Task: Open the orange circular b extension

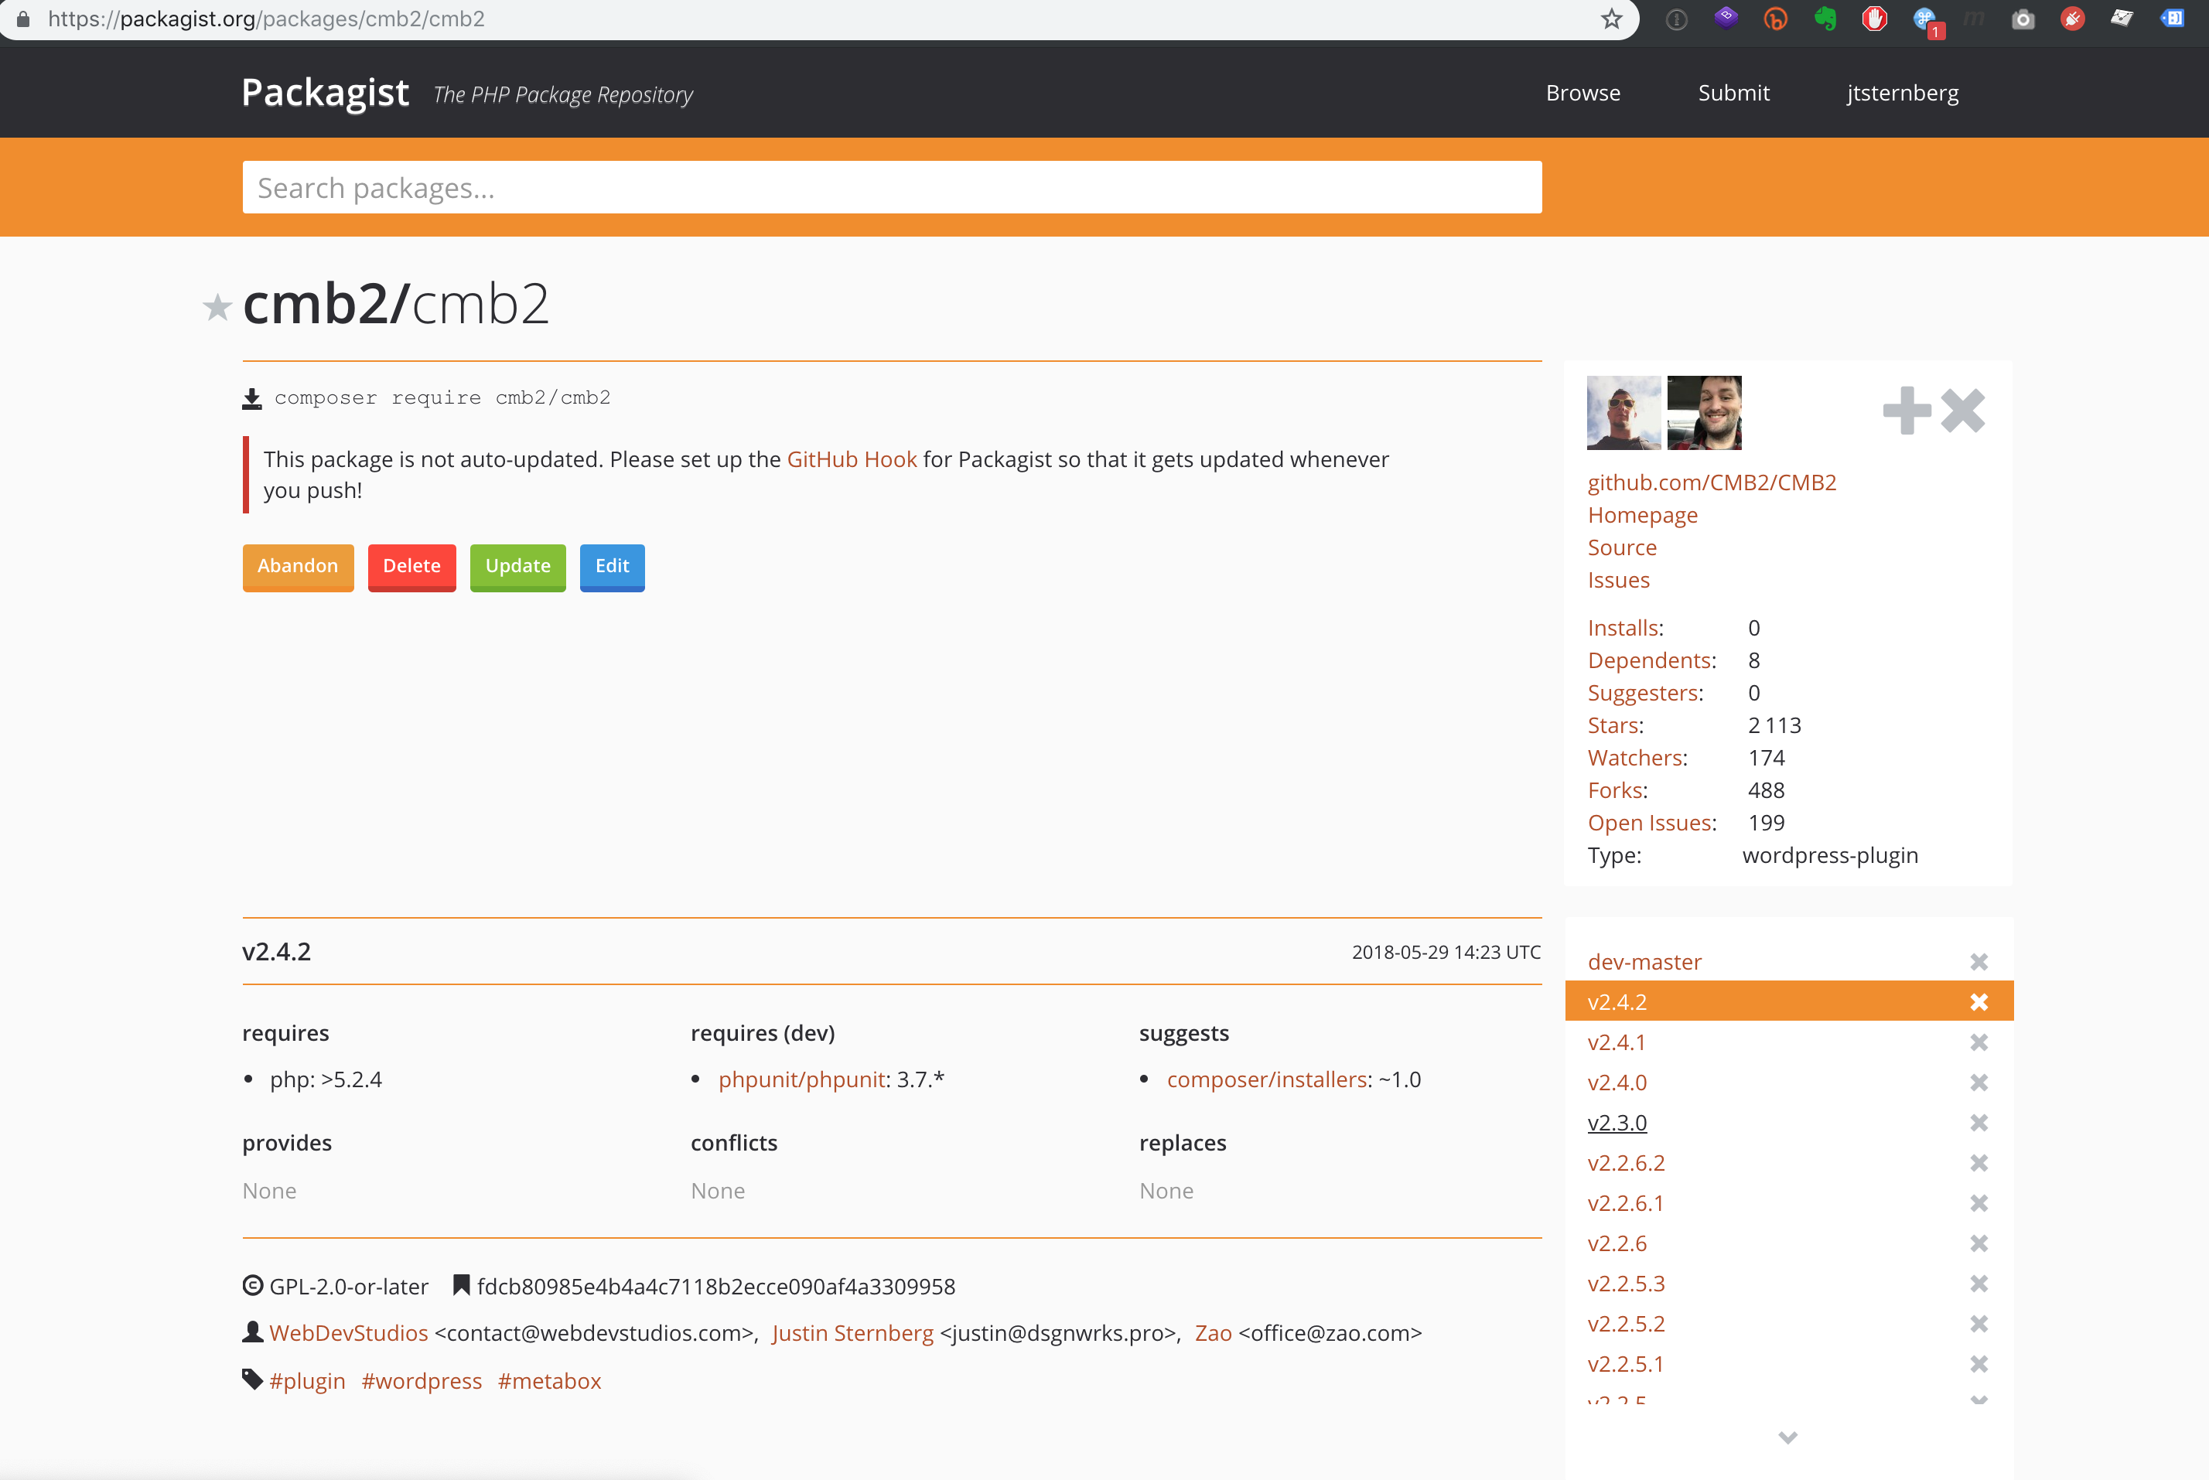Action: click(1776, 19)
